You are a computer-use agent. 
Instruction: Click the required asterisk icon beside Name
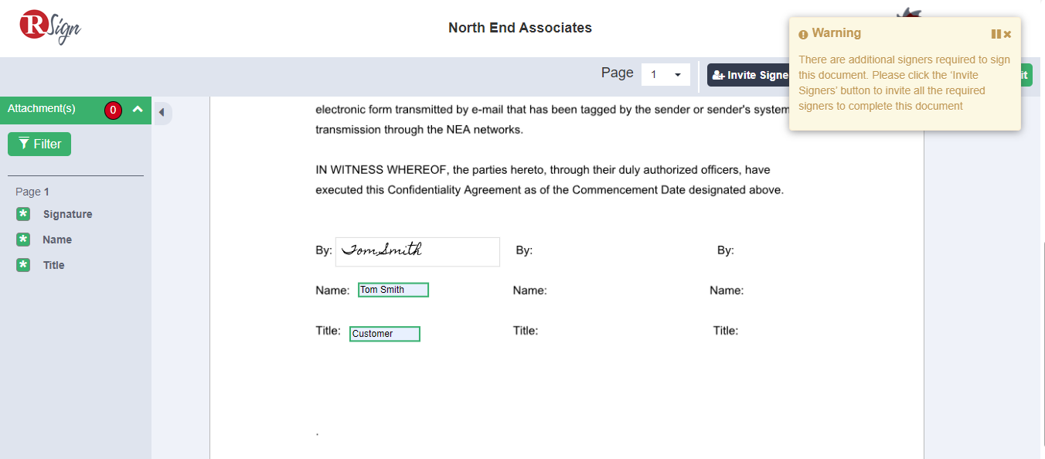[23, 240]
